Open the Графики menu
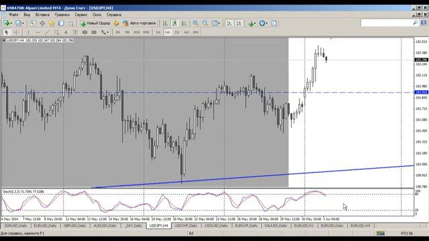 (62, 15)
